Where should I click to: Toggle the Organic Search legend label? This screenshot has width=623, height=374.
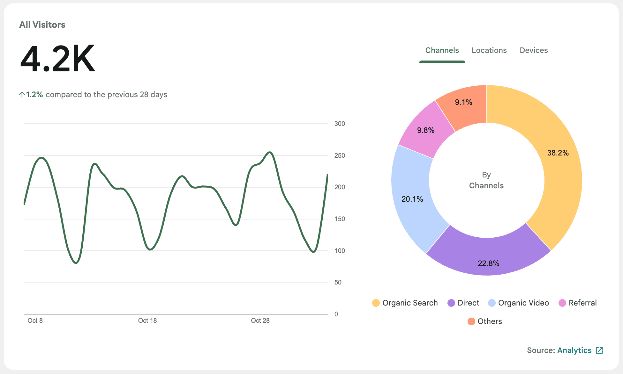[x=410, y=303]
